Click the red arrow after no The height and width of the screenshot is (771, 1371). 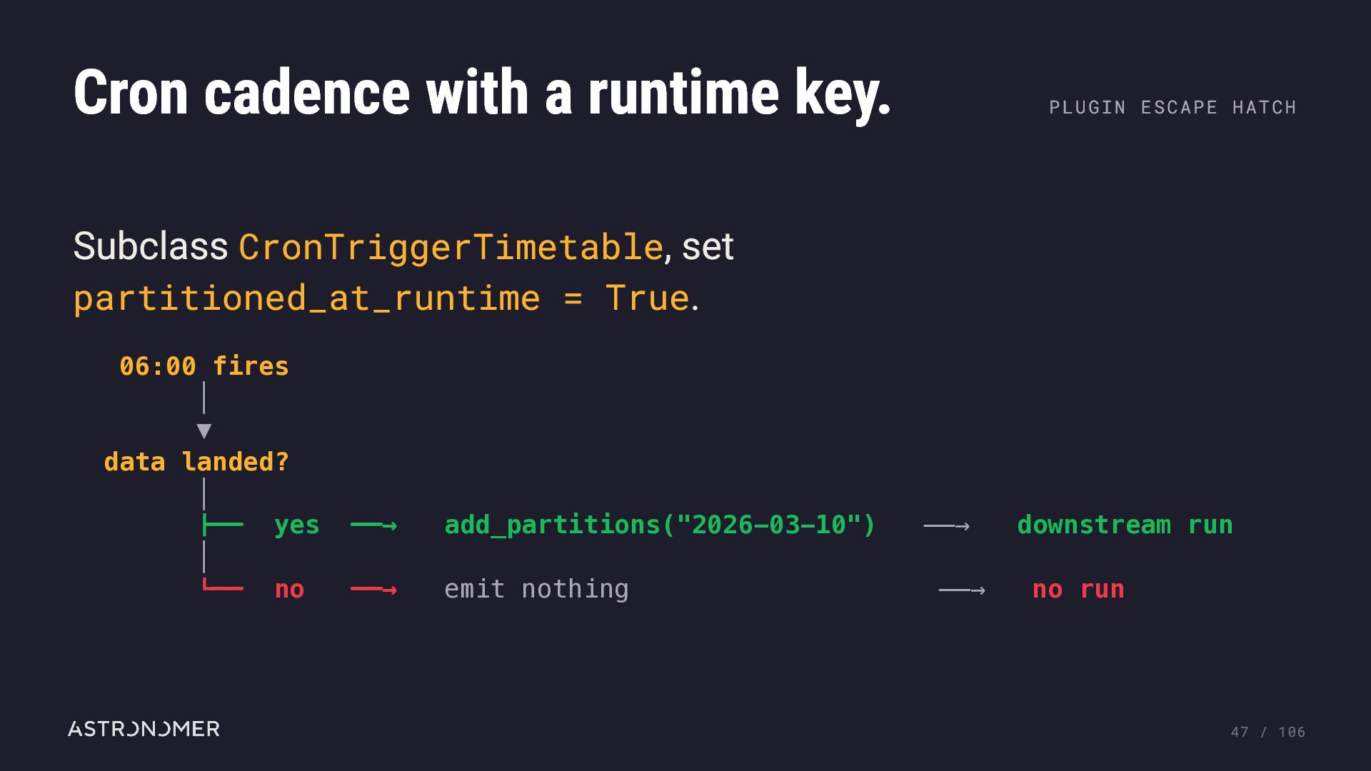pos(373,590)
